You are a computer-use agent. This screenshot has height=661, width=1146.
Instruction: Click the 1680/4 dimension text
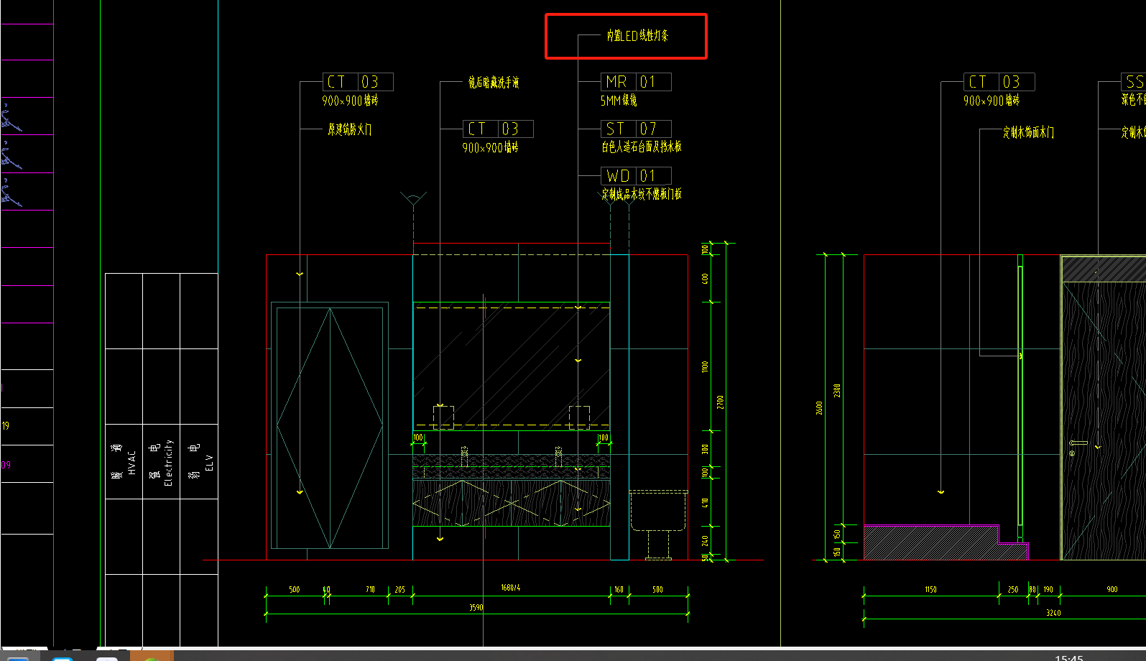(510, 588)
